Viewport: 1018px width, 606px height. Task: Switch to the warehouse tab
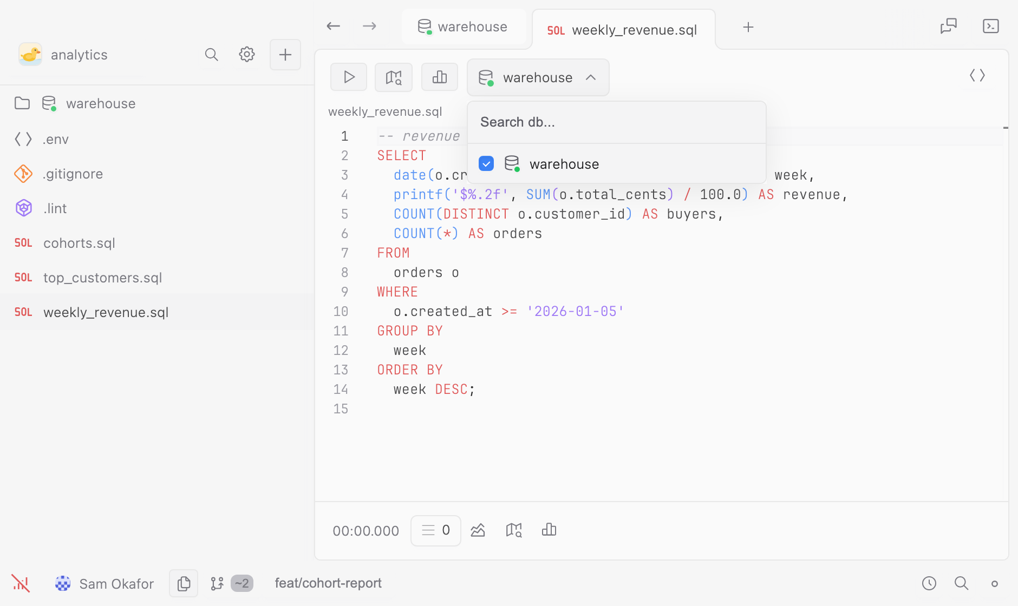coord(463,27)
